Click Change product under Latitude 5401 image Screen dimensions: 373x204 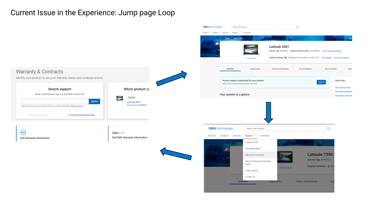coord(251,58)
